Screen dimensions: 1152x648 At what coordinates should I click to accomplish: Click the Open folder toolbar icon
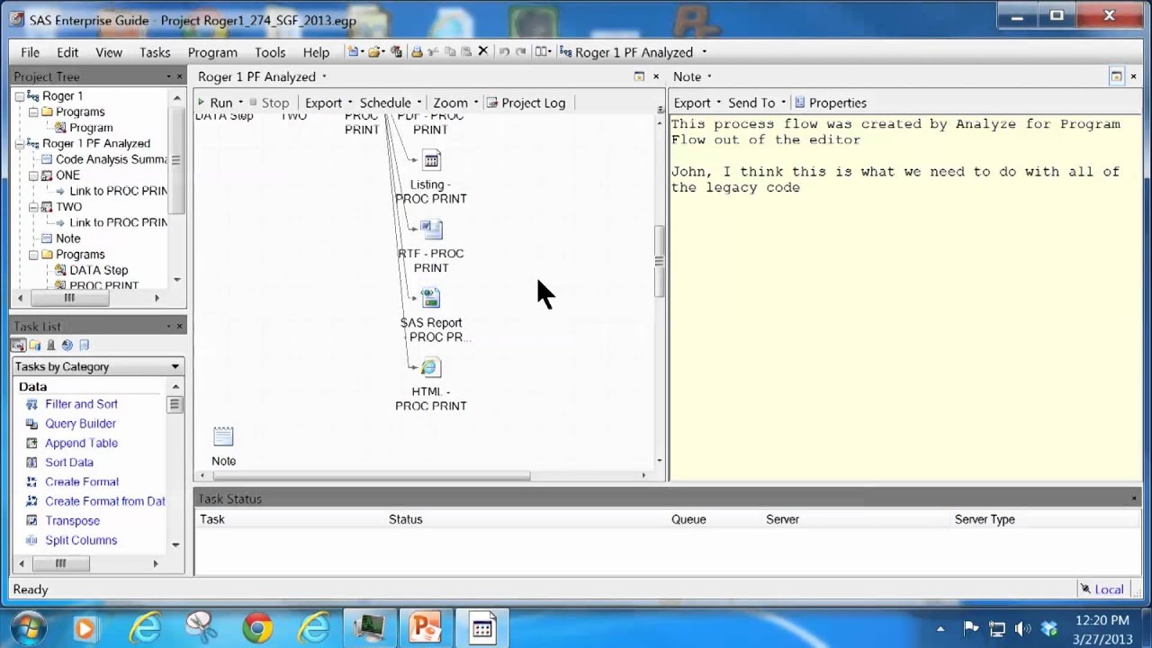pos(374,51)
